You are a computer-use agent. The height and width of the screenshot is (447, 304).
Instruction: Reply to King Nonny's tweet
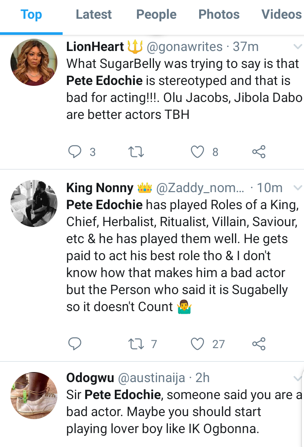click(x=75, y=344)
